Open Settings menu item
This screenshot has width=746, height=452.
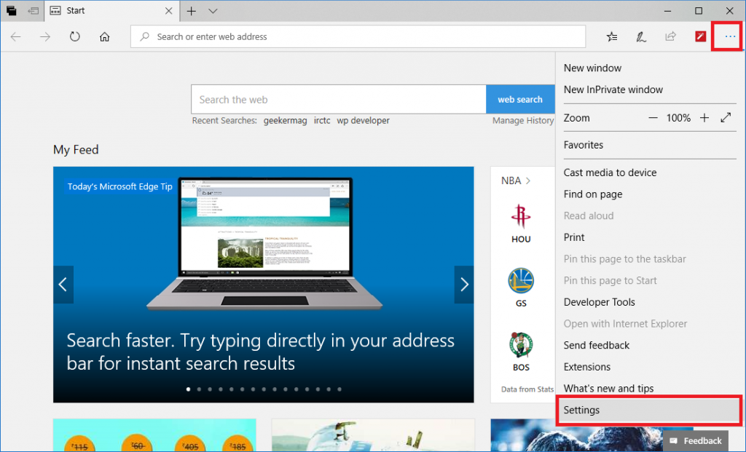648,410
